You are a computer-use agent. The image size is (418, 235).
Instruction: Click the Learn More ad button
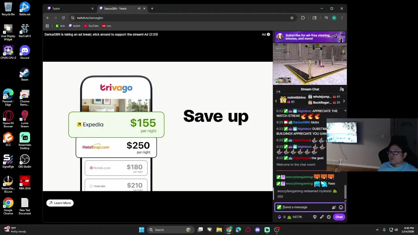[60, 203]
